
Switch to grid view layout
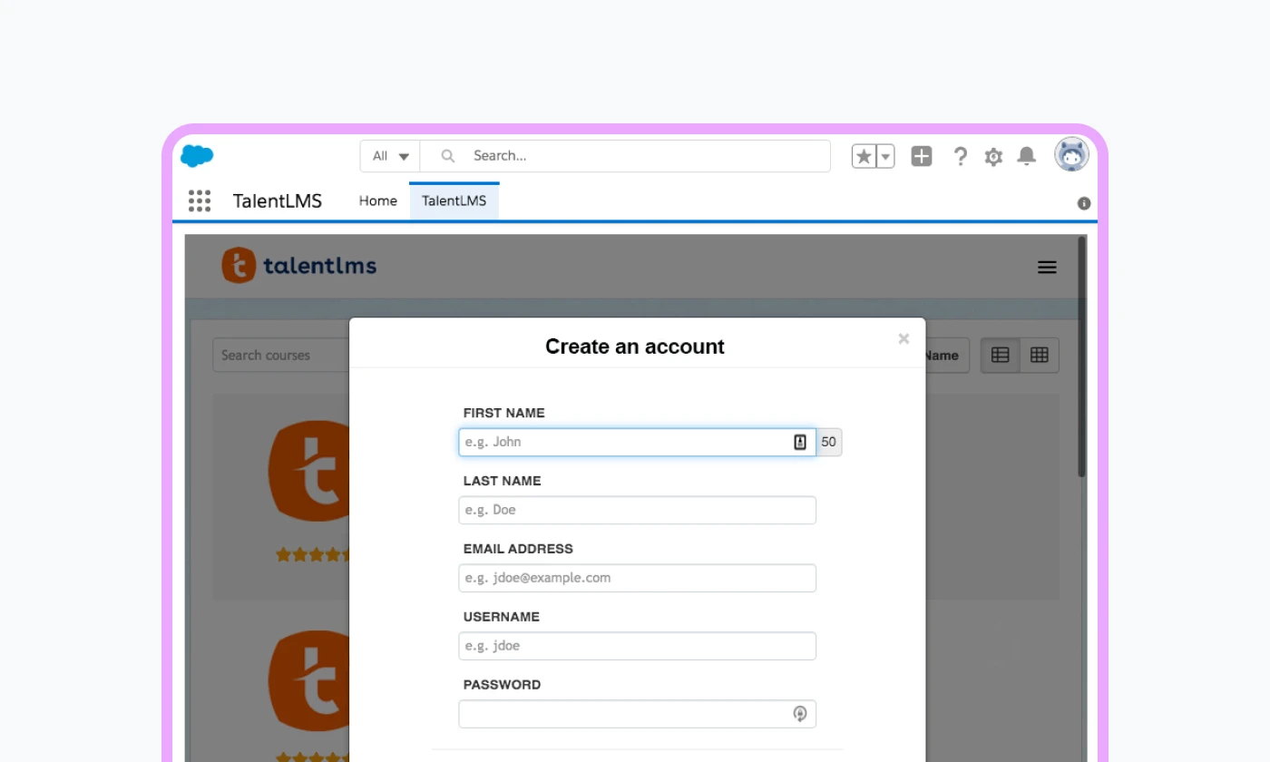click(1040, 356)
